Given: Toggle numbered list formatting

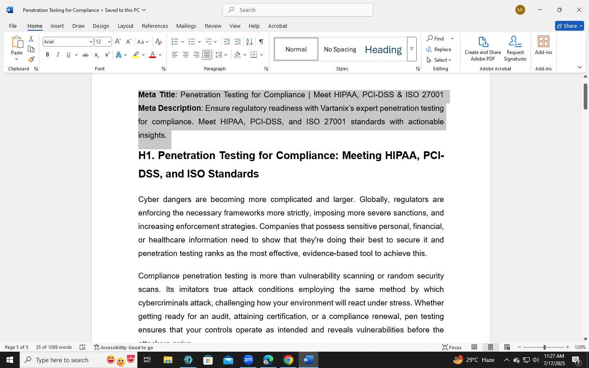Looking at the screenshot, I should coord(192,42).
